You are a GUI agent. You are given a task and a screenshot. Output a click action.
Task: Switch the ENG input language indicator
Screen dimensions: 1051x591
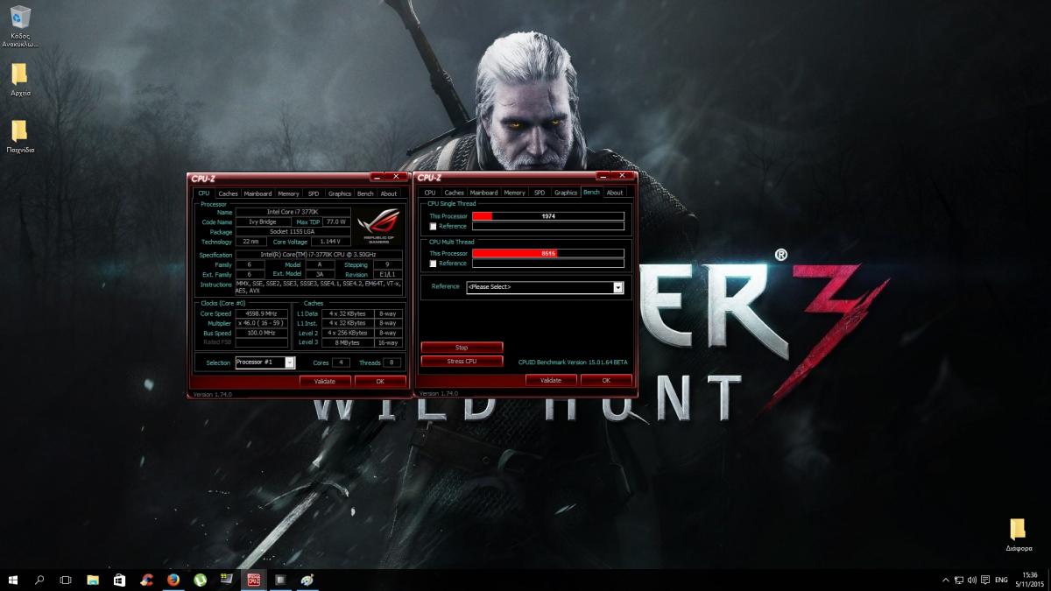click(x=1001, y=580)
